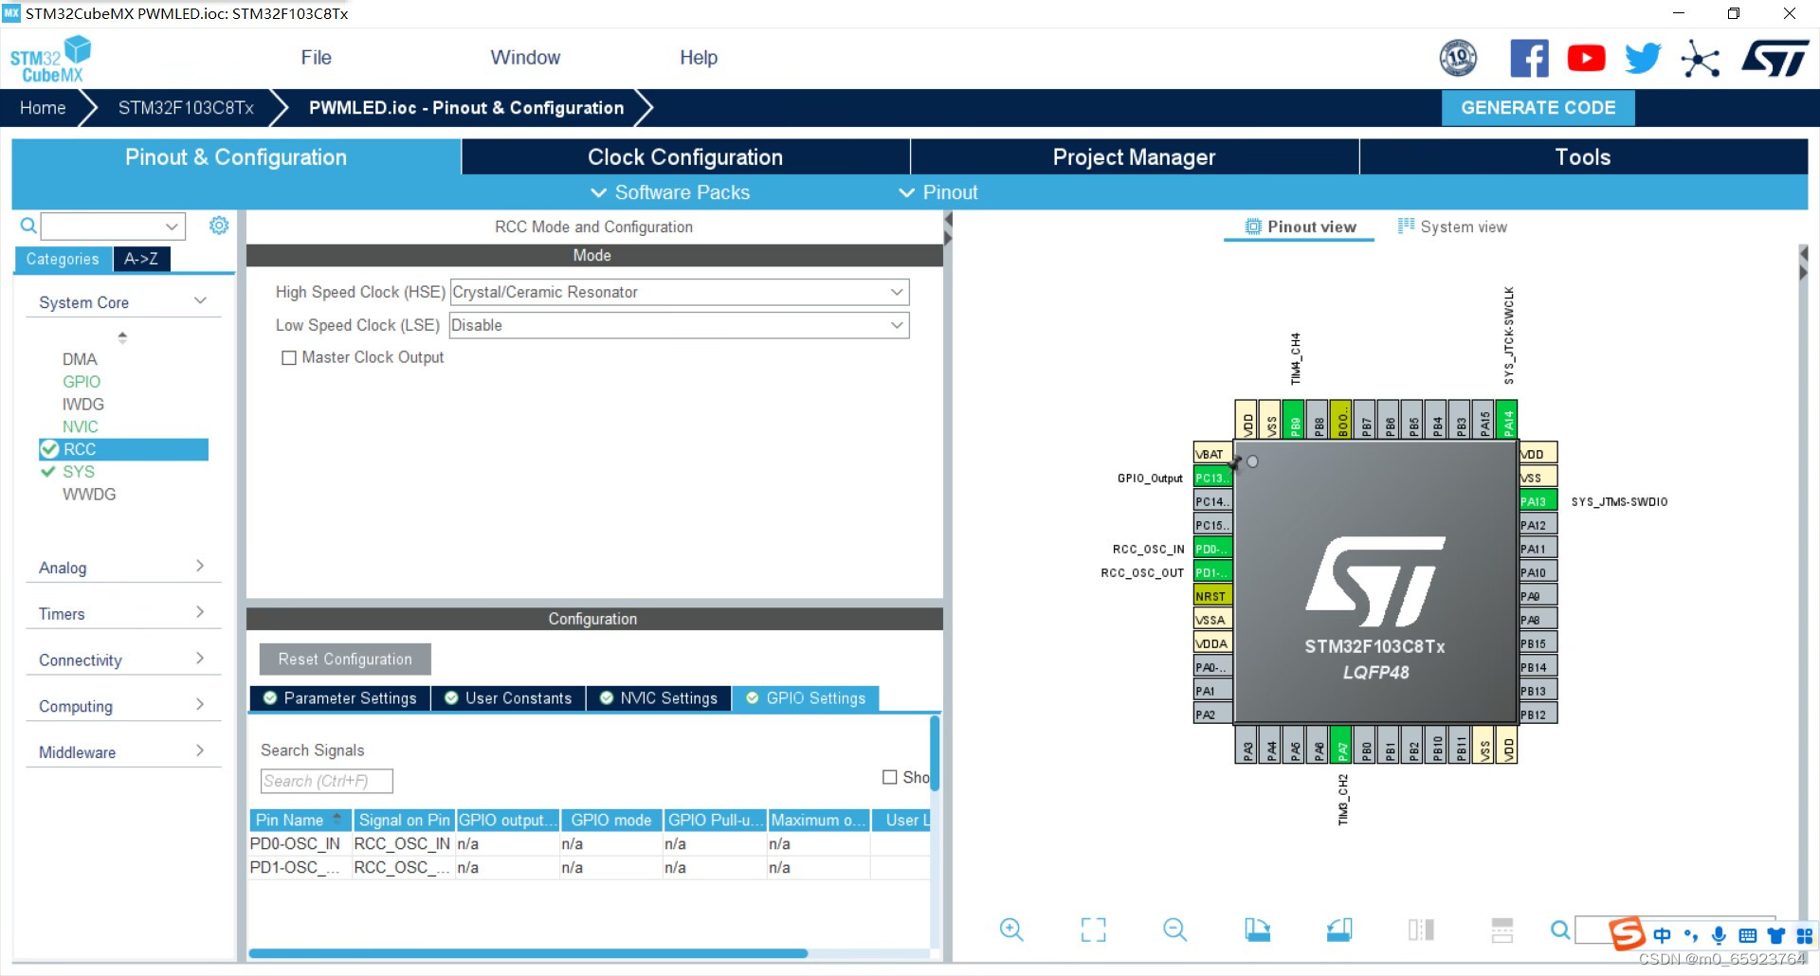Click the STM32CubeMX logo
The image size is (1820, 976).
[x=50, y=59]
